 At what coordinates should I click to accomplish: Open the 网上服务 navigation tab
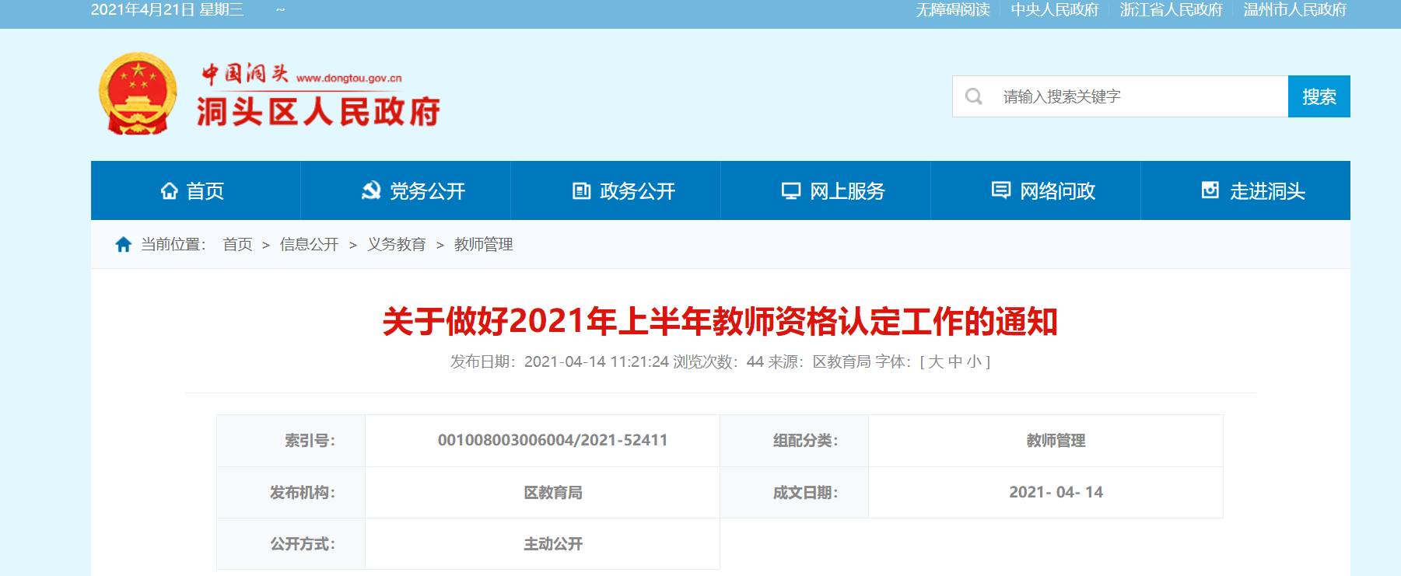[x=826, y=190]
